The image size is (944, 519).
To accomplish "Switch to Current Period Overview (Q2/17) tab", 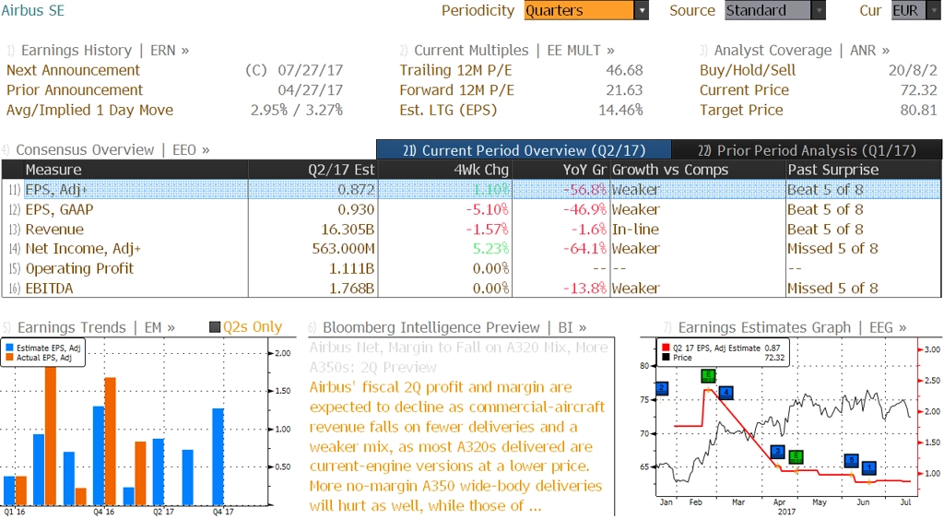I will [x=524, y=150].
